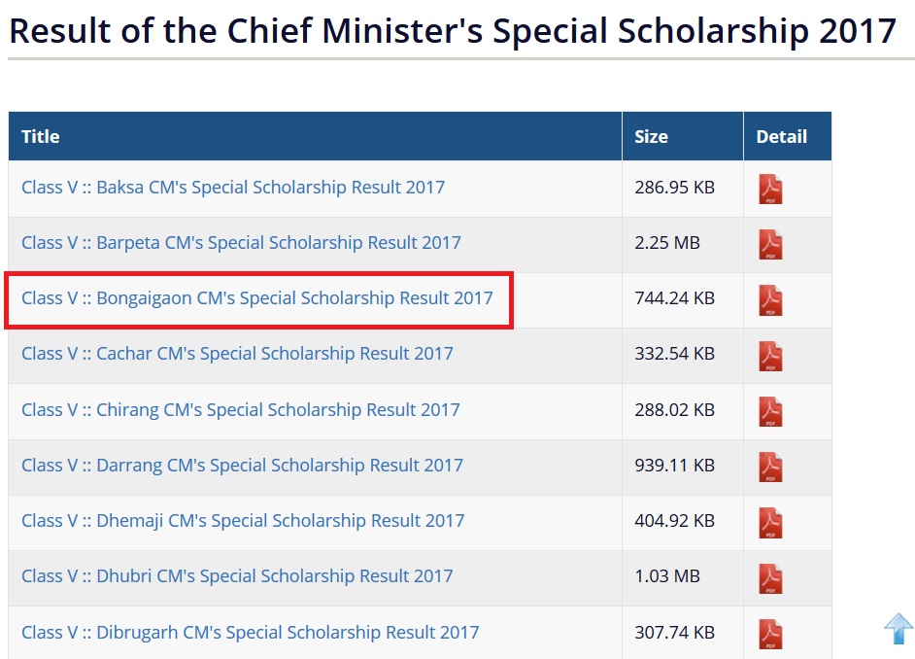The width and height of the screenshot is (915, 659).
Task: Open the Dibrugarh result PDF icon
Action: (770, 633)
